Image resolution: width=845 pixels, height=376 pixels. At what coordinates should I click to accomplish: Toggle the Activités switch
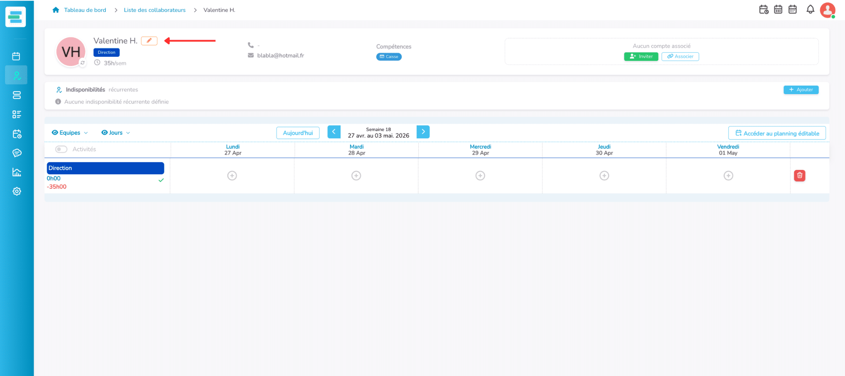(x=61, y=149)
